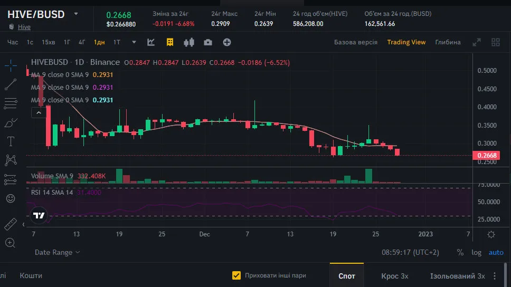Activate the zoom in tool
The width and height of the screenshot is (511, 287).
pos(10,243)
